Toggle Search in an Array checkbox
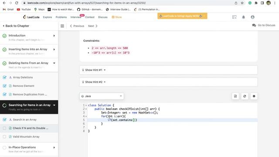Viewport: 279px width, 157px height. pos(4,119)
